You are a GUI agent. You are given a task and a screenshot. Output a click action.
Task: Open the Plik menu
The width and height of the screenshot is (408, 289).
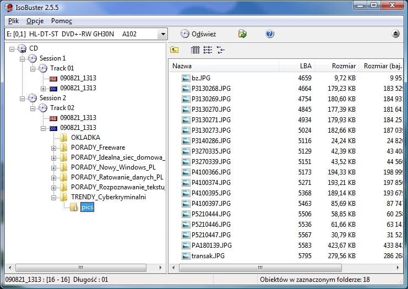[13, 21]
